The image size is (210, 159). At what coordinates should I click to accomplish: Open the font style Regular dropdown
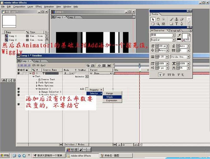coord(174,40)
